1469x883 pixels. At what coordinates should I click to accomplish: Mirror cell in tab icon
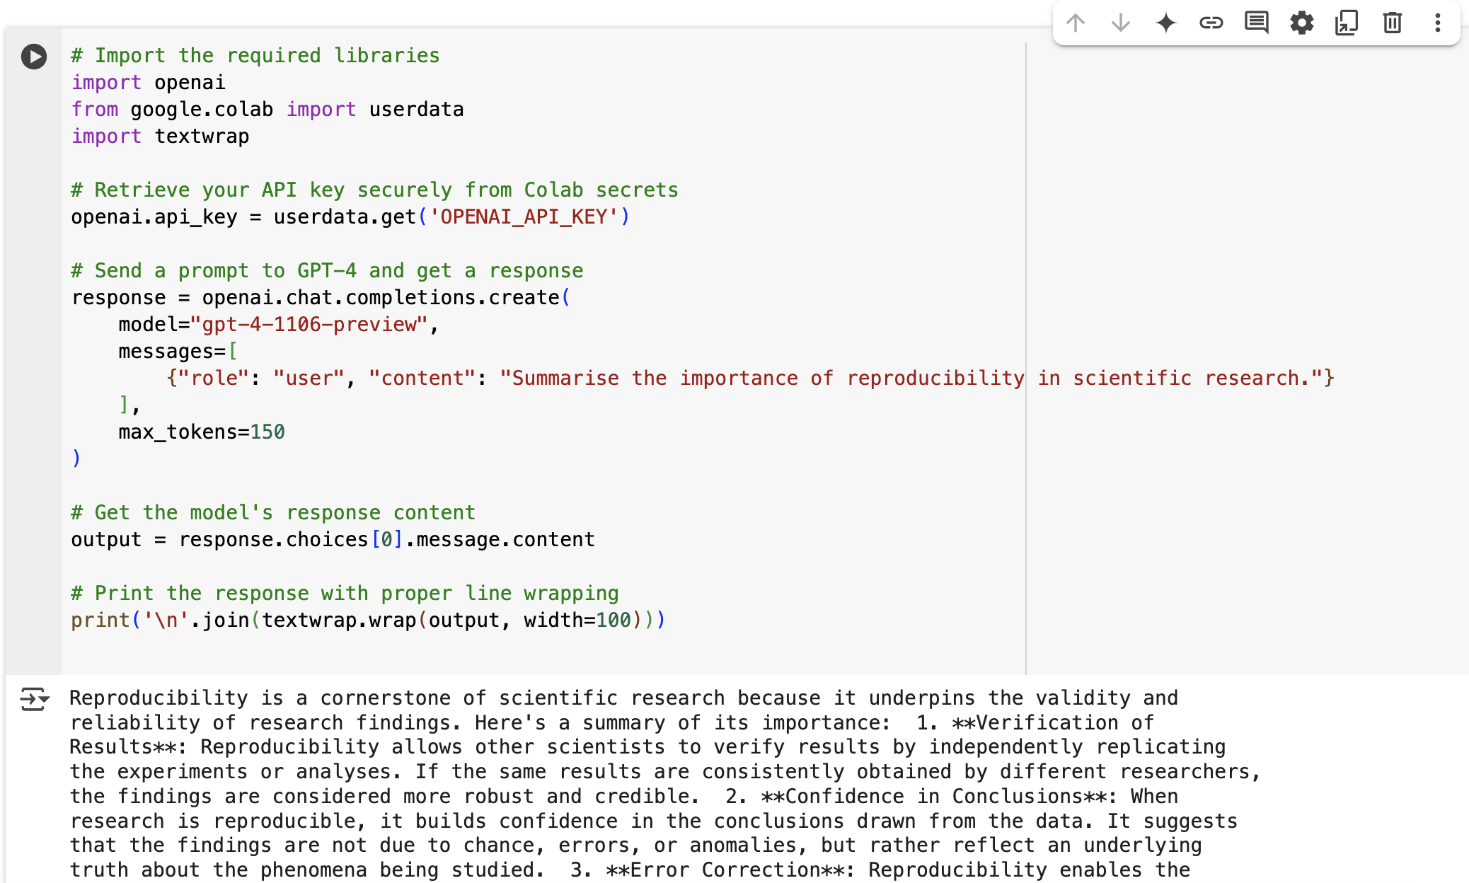click(x=1347, y=23)
